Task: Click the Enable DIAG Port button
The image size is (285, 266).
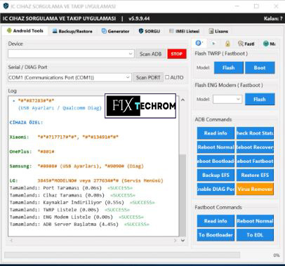Action: tap(216, 189)
